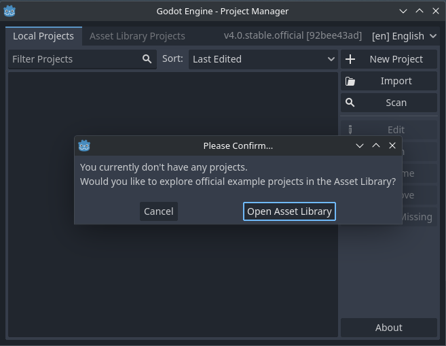Maximize the Project Manager window

pyautogui.click(x=420, y=11)
